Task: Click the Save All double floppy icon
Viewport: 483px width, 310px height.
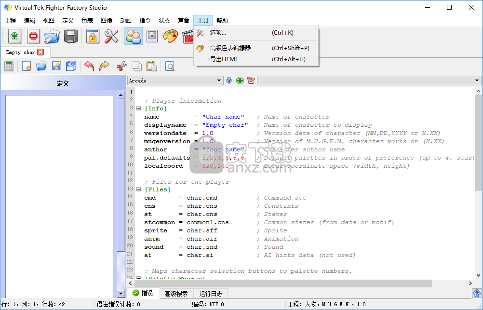Action: [71, 66]
